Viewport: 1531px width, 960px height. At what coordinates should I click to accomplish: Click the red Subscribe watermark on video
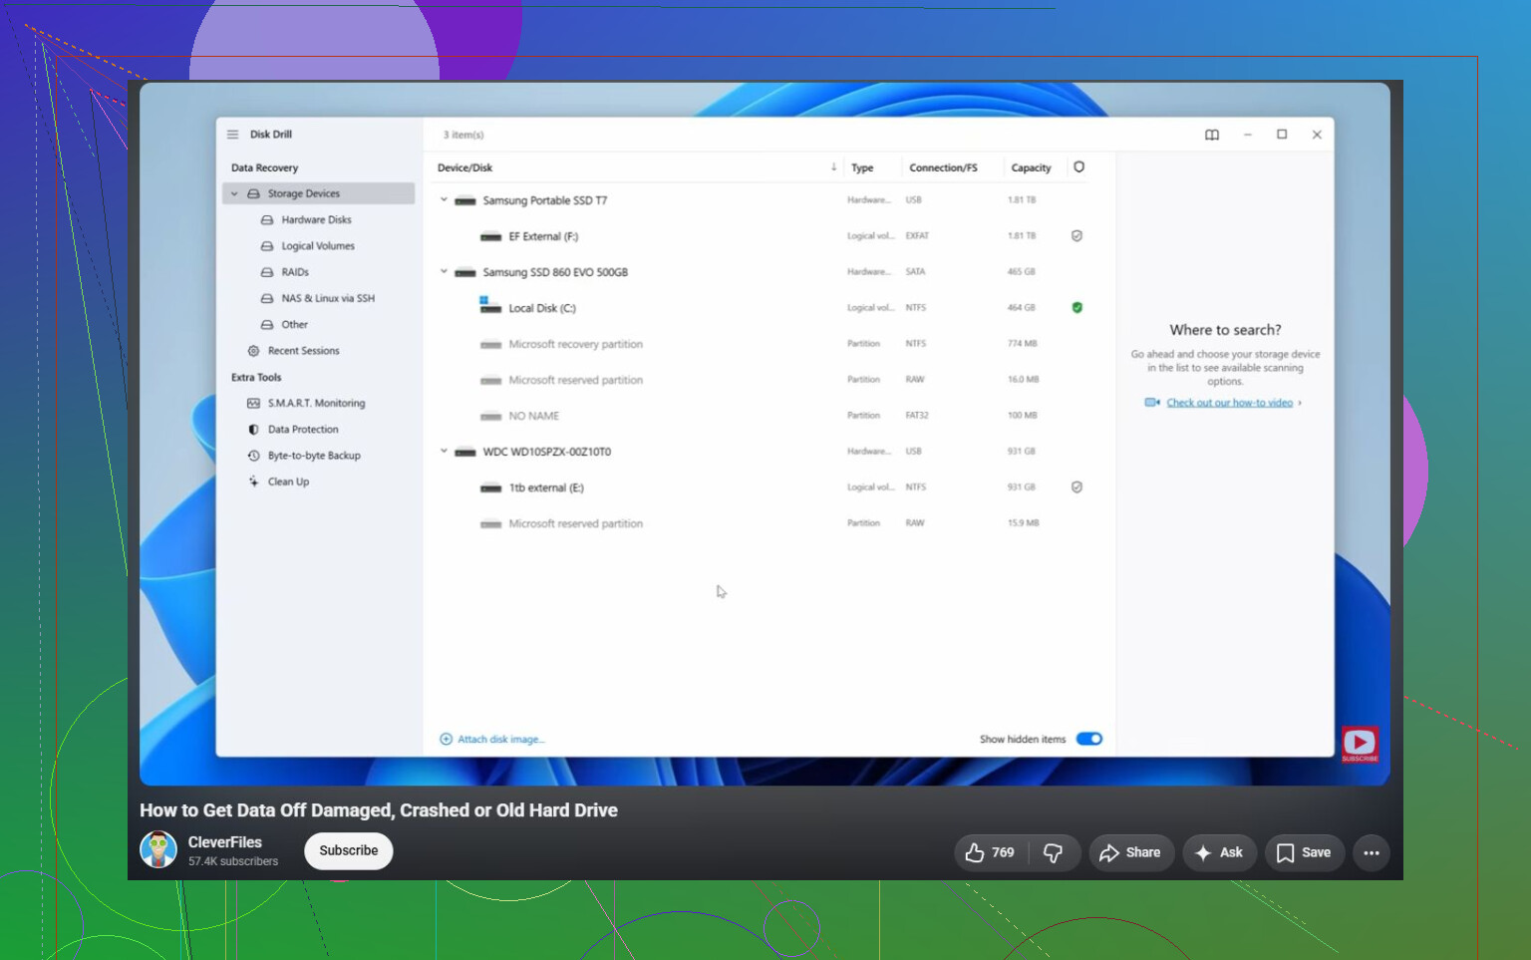point(1360,744)
